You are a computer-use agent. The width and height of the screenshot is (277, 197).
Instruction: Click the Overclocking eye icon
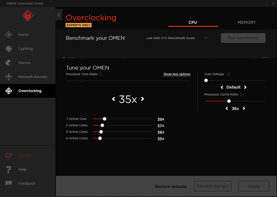tap(9, 91)
